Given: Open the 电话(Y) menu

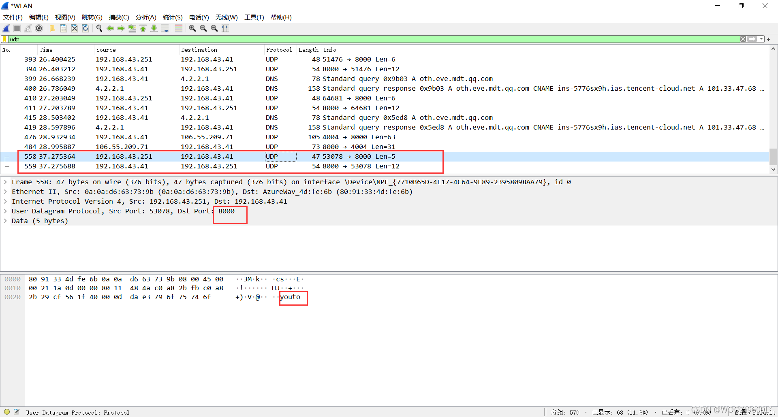Looking at the screenshot, I should [199, 17].
